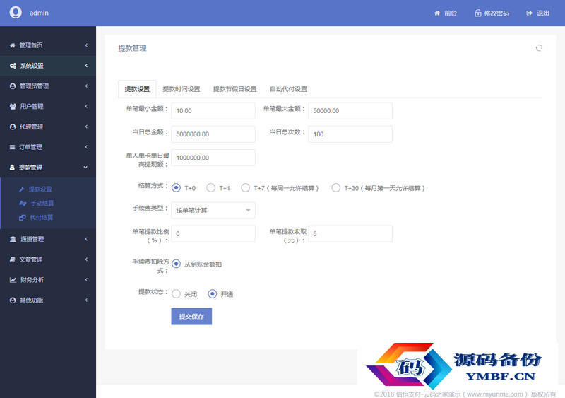
Task: Click the 单人单卡单日最高提现额 input field
Action: (213, 158)
